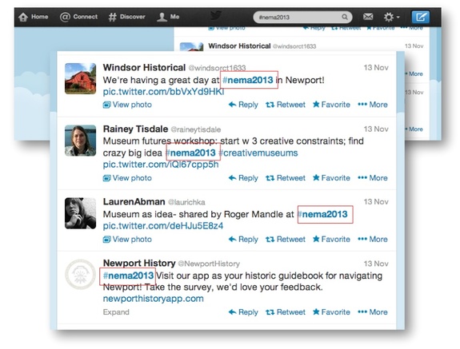The width and height of the screenshot is (460, 349).
Task: Click the Twitter bird logo
Action: [216, 15]
